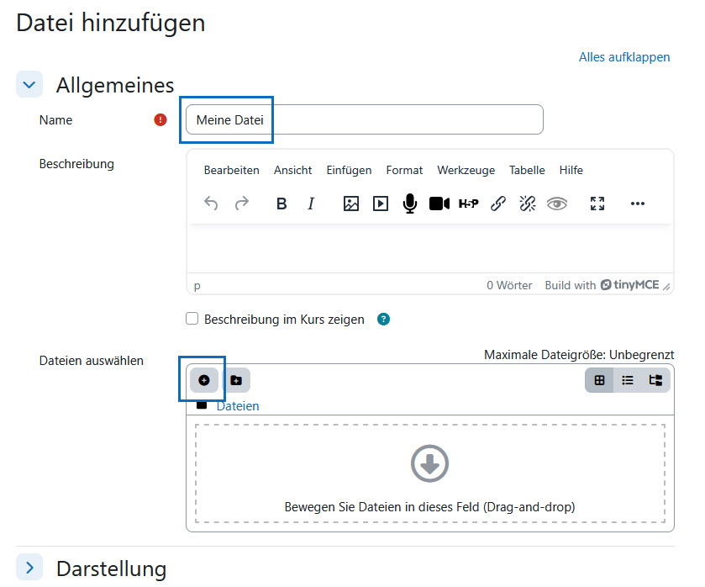
Task: Toggle italic formatting
Action: pyautogui.click(x=311, y=204)
